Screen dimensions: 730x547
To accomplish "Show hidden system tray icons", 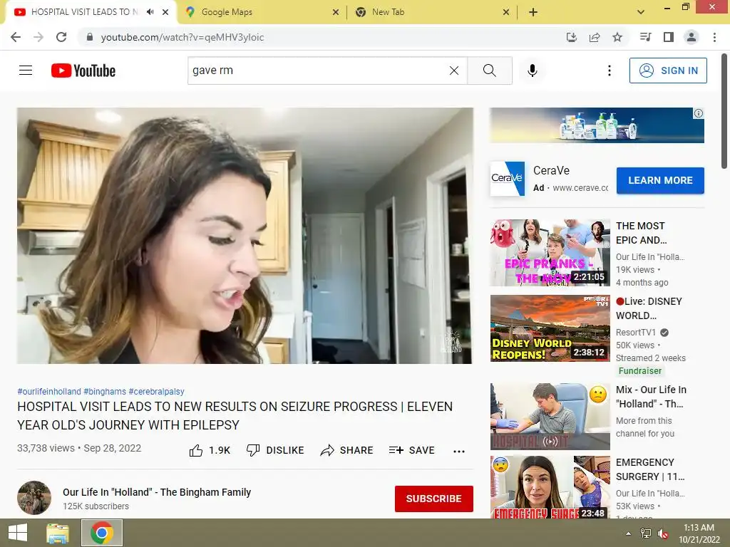I will point(629,533).
